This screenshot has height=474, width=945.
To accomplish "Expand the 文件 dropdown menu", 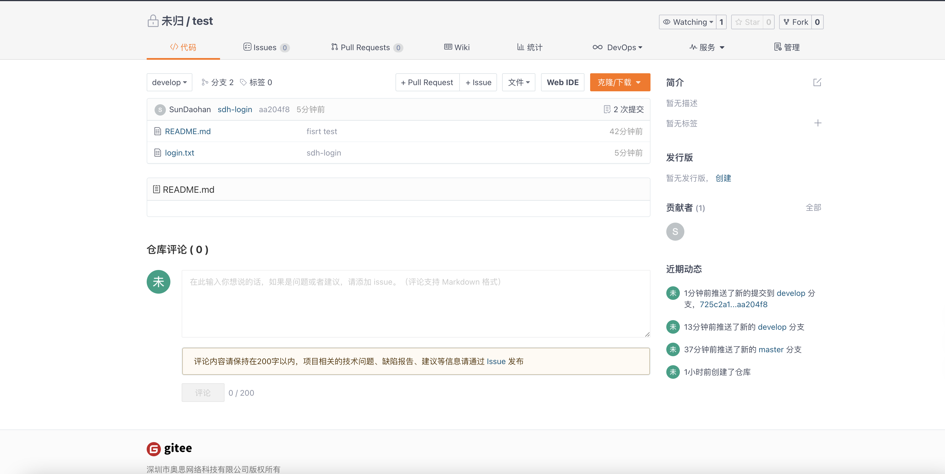I will (519, 83).
